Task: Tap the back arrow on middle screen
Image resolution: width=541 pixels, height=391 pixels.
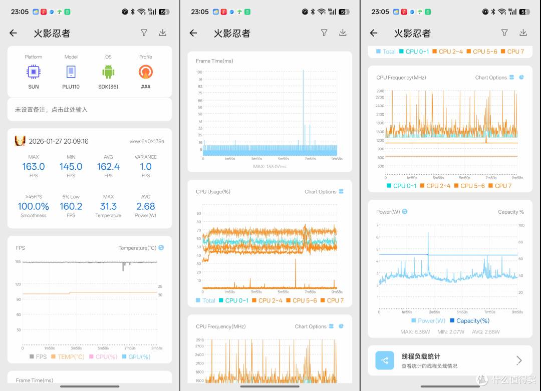Action: [x=193, y=33]
